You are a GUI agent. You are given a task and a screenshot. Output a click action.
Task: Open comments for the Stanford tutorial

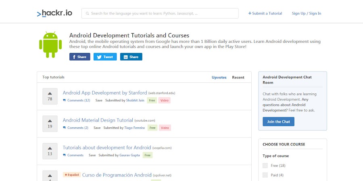click(x=77, y=100)
